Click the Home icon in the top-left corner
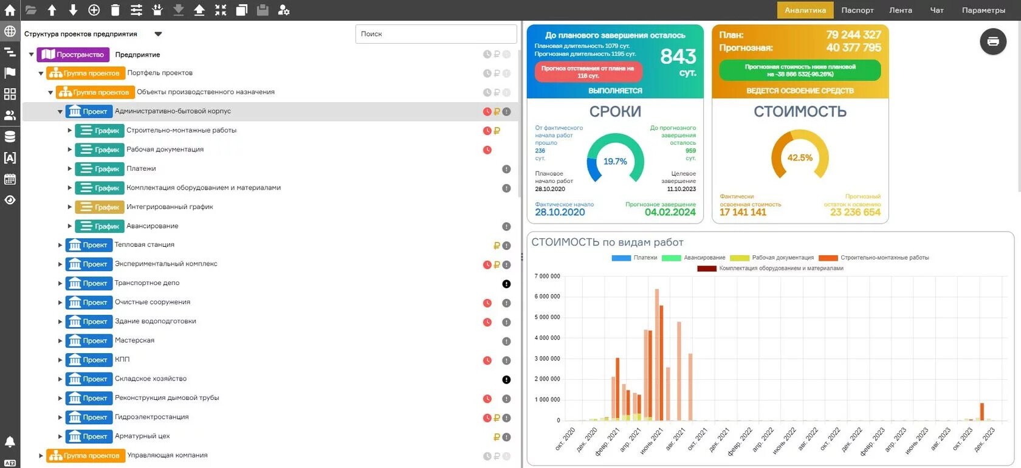This screenshot has width=1021, height=468. [10, 10]
